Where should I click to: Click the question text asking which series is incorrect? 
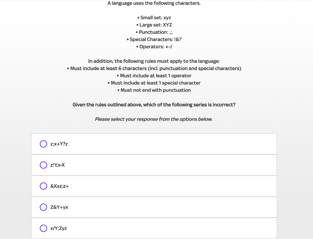tap(154, 105)
